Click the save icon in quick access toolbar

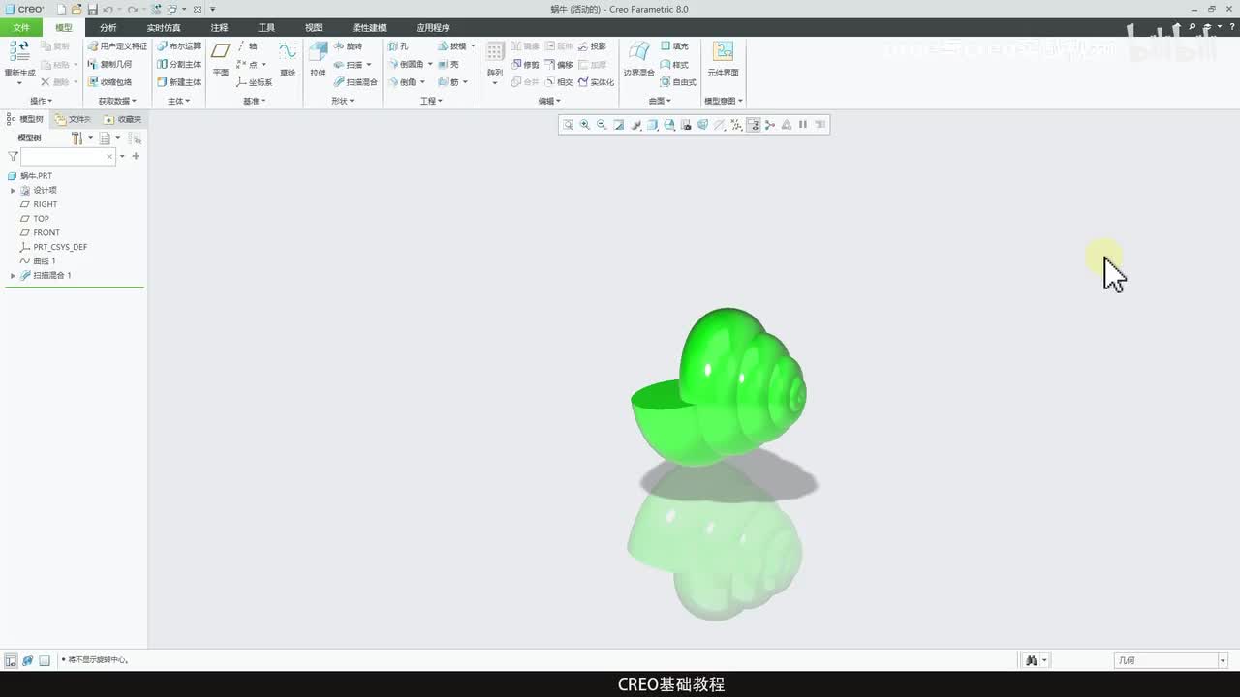click(x=92, y=9)
